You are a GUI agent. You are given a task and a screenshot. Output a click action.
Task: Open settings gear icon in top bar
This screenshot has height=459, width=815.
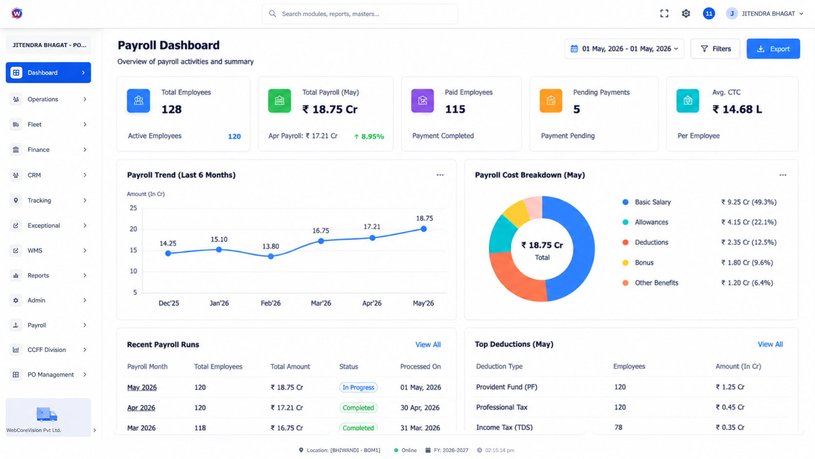pos(686,14)
